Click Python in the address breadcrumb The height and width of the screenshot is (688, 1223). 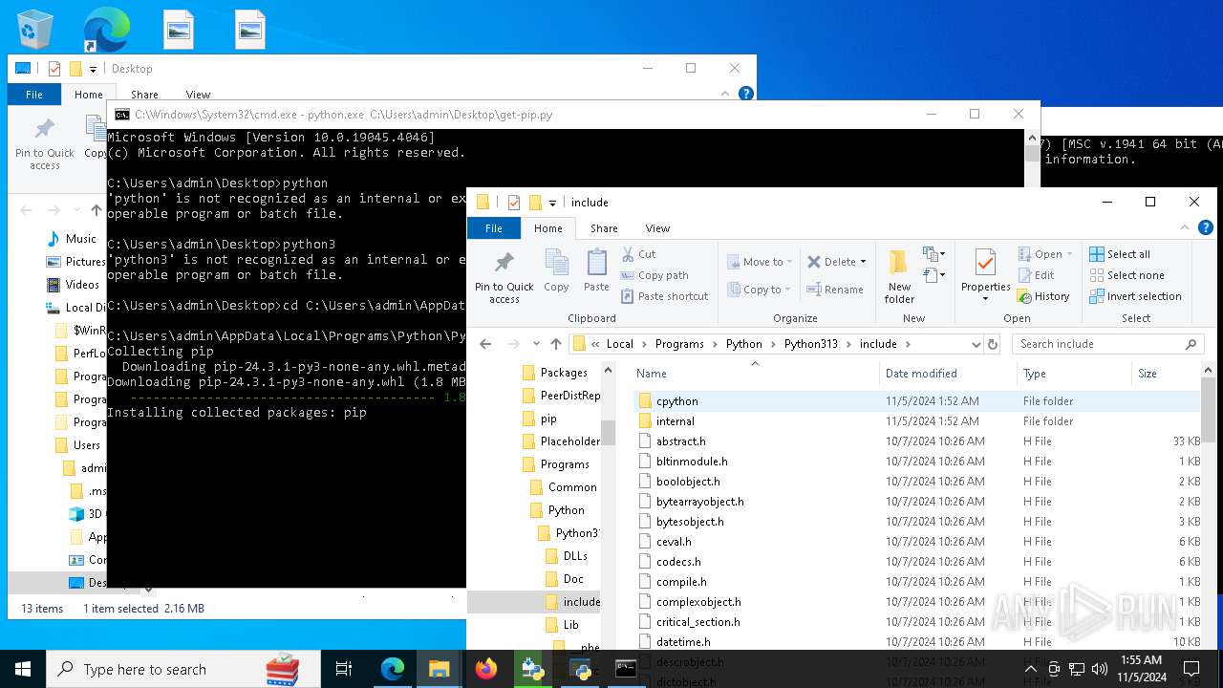click(x=744, y=344)
